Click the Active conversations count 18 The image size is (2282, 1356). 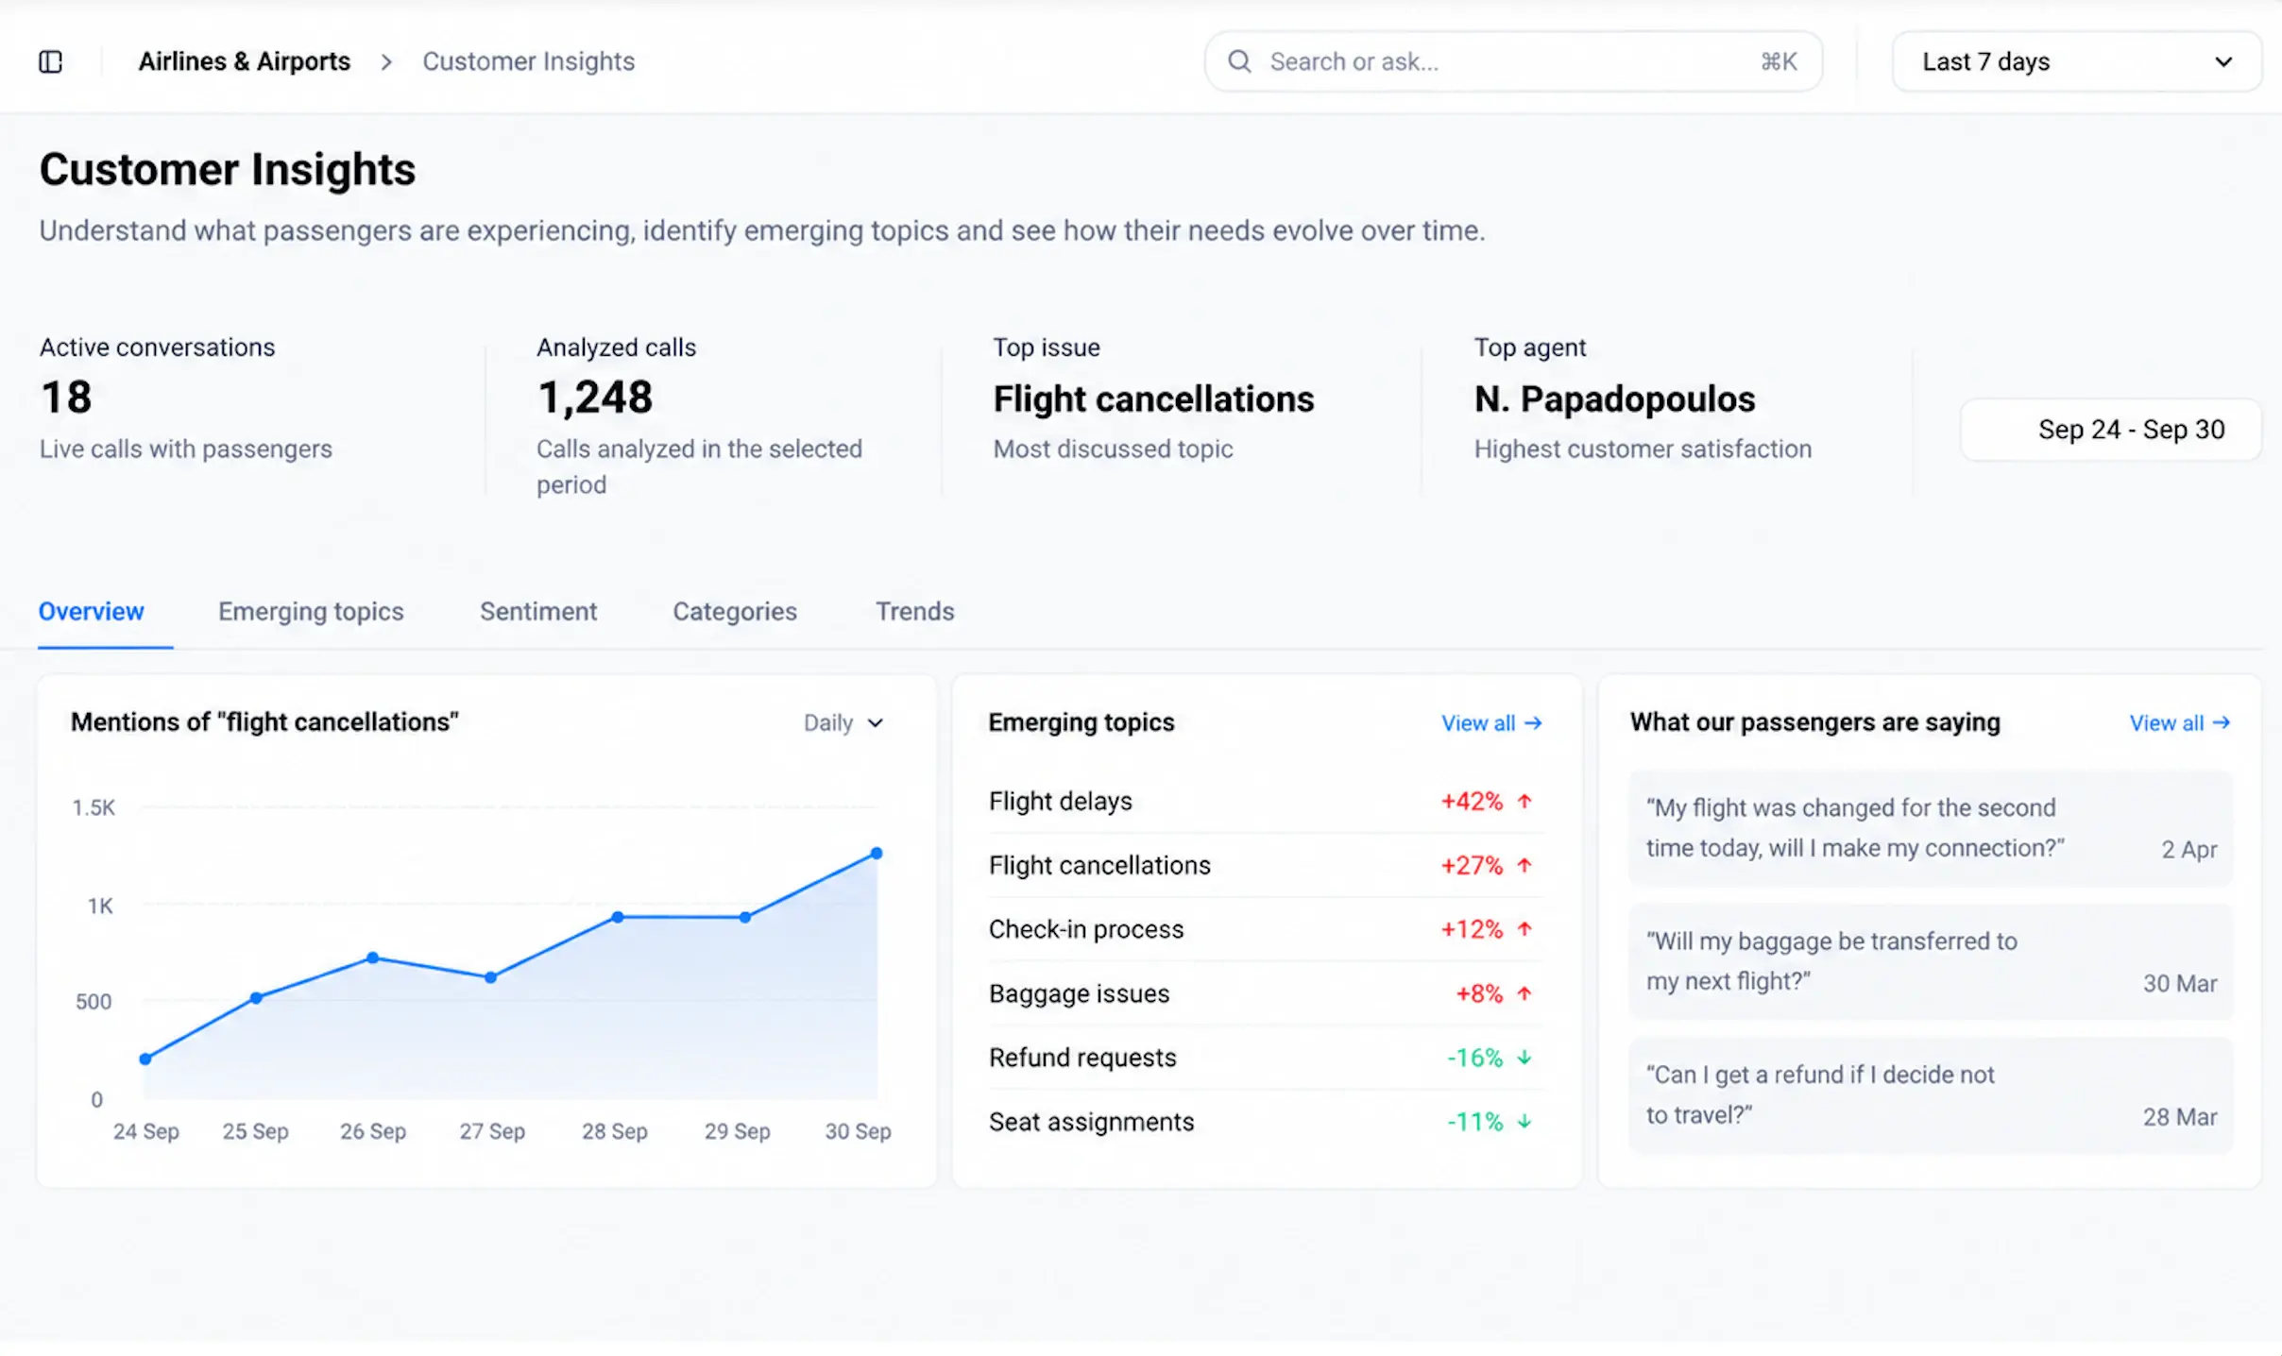click(x=66, y=398)
